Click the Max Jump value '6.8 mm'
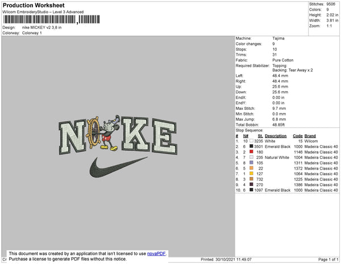The width and height of the screenshot is (341, 264). [279, 119]
